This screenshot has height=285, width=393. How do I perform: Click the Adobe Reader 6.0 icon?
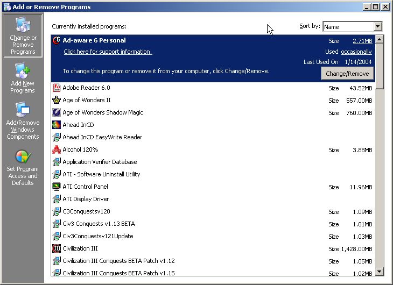(x=57, y=88)
